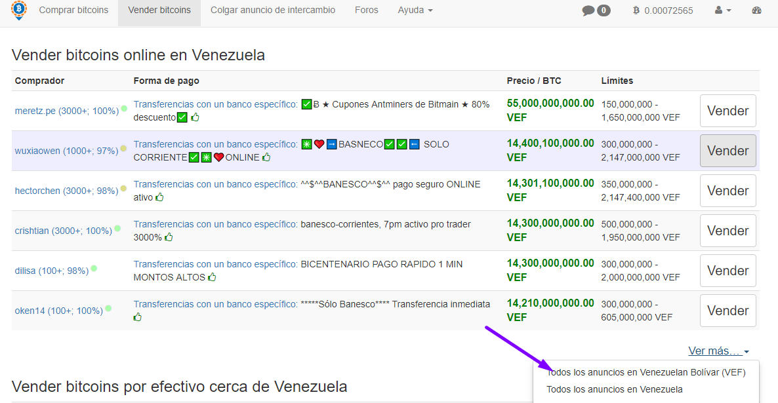
Task: Open the hectorchen buyer profile
Action: pyautogui.click(x=66, y=191)
